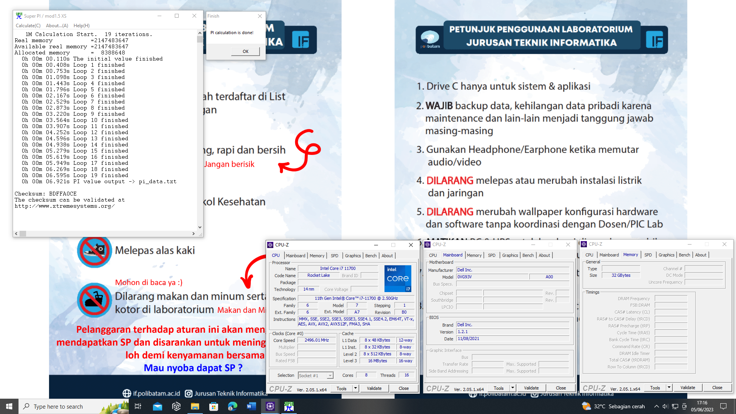The width and height of the screenshot is (736, 414).
Task: Click the 32 GBytes memory size field
Action: [x=621, y=275]
